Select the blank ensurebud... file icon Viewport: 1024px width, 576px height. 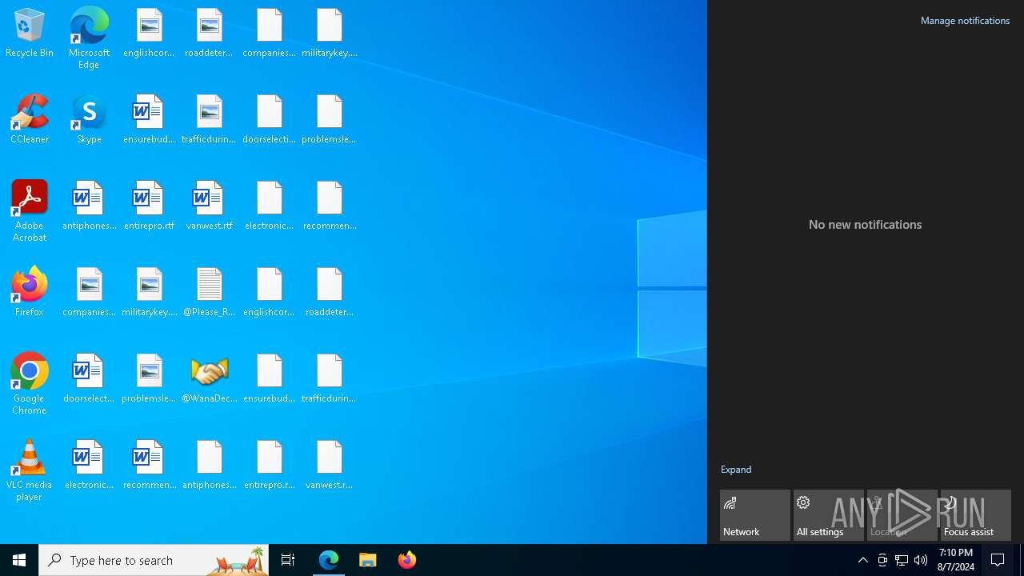pyautogui.click(x=270, y=379)
